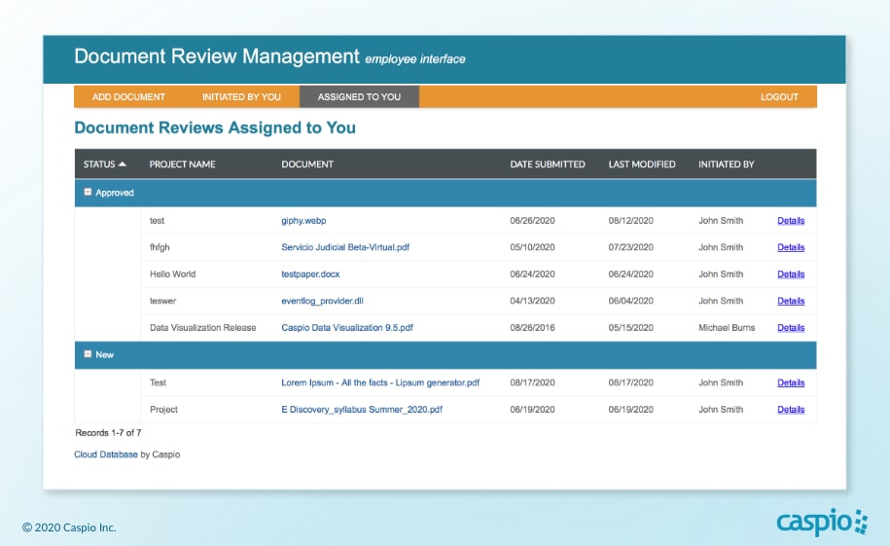890x546 pixels.
Task: Open the Lorem Ipsum PDF document
Action: tap(380, 383)
